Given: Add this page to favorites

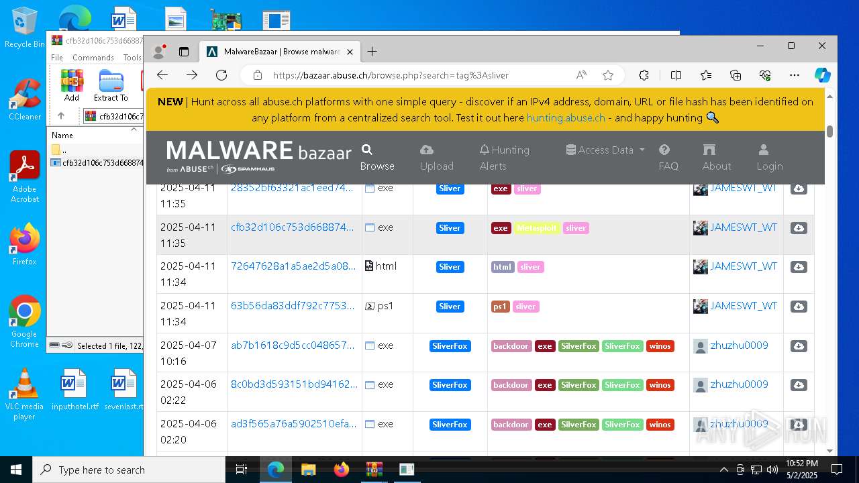Looking at the screenshot, I should (608, 75).
